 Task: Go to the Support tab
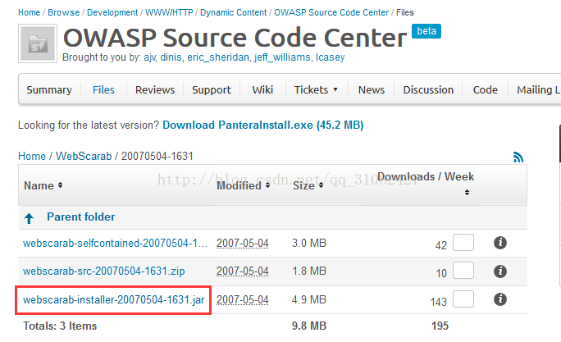point(212,89)
